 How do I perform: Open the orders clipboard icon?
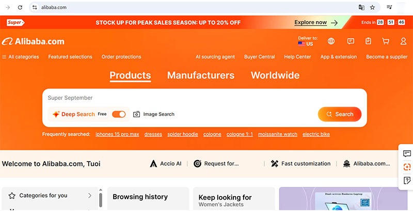(368, 41)
